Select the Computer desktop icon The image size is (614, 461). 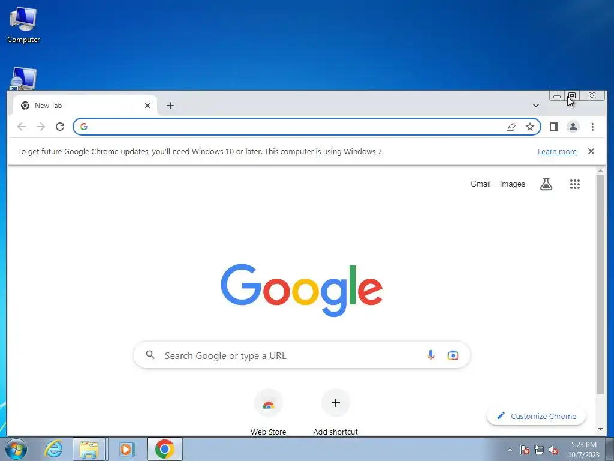coord(23,25)
